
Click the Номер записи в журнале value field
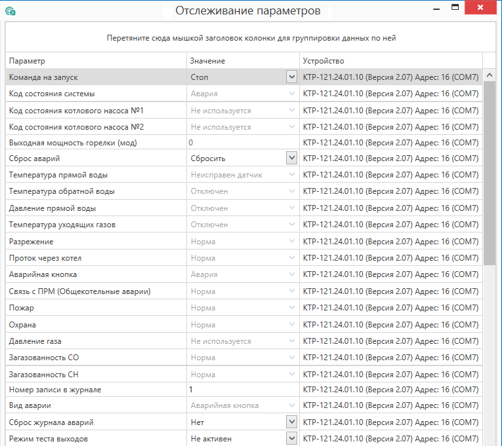click(243, 390)
